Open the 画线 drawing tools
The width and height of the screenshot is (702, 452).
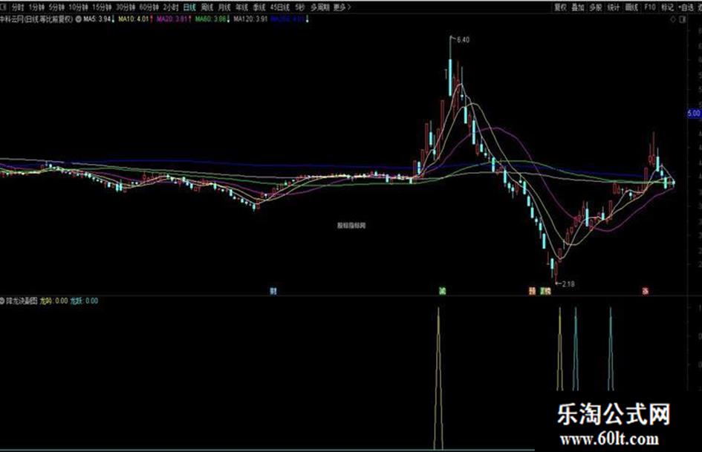631,7
